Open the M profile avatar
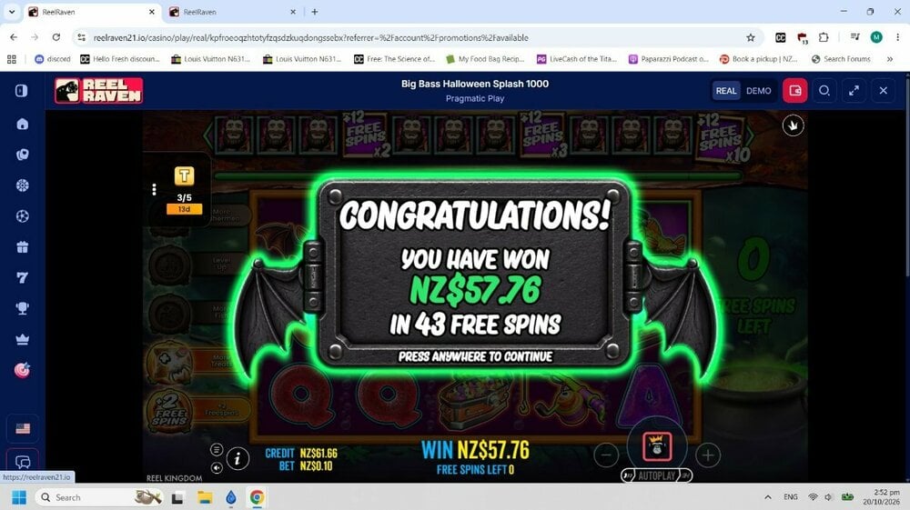 [876, 37]
